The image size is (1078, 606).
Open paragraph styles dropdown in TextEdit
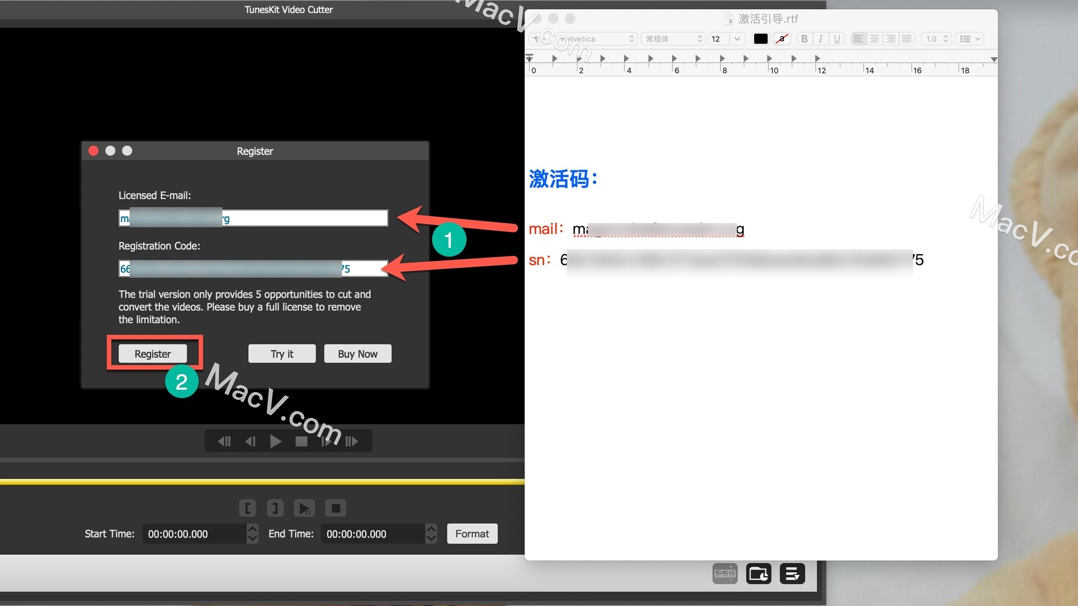(540, 39)
